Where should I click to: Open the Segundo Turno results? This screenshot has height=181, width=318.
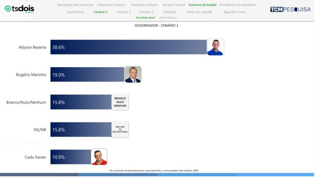tap(234, 12)
